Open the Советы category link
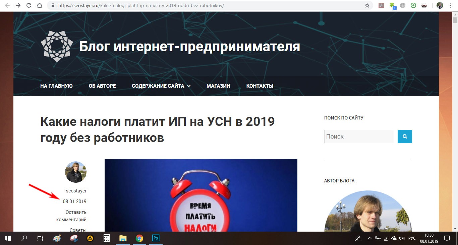 pos(78,230)
